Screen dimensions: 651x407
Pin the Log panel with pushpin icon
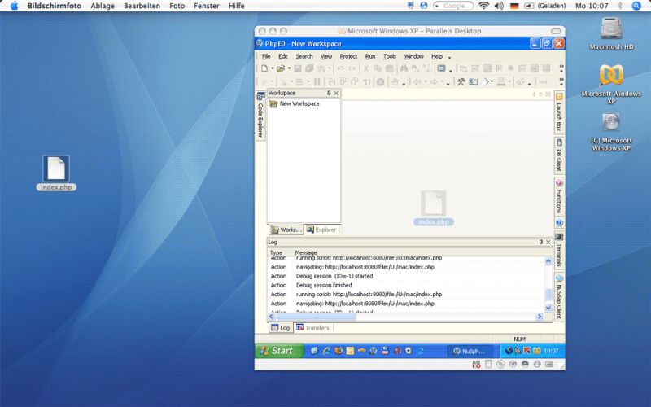pyautogui.click(x=540, y=242)
